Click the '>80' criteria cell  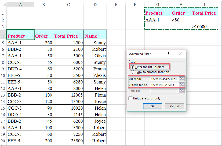[181, 20]
